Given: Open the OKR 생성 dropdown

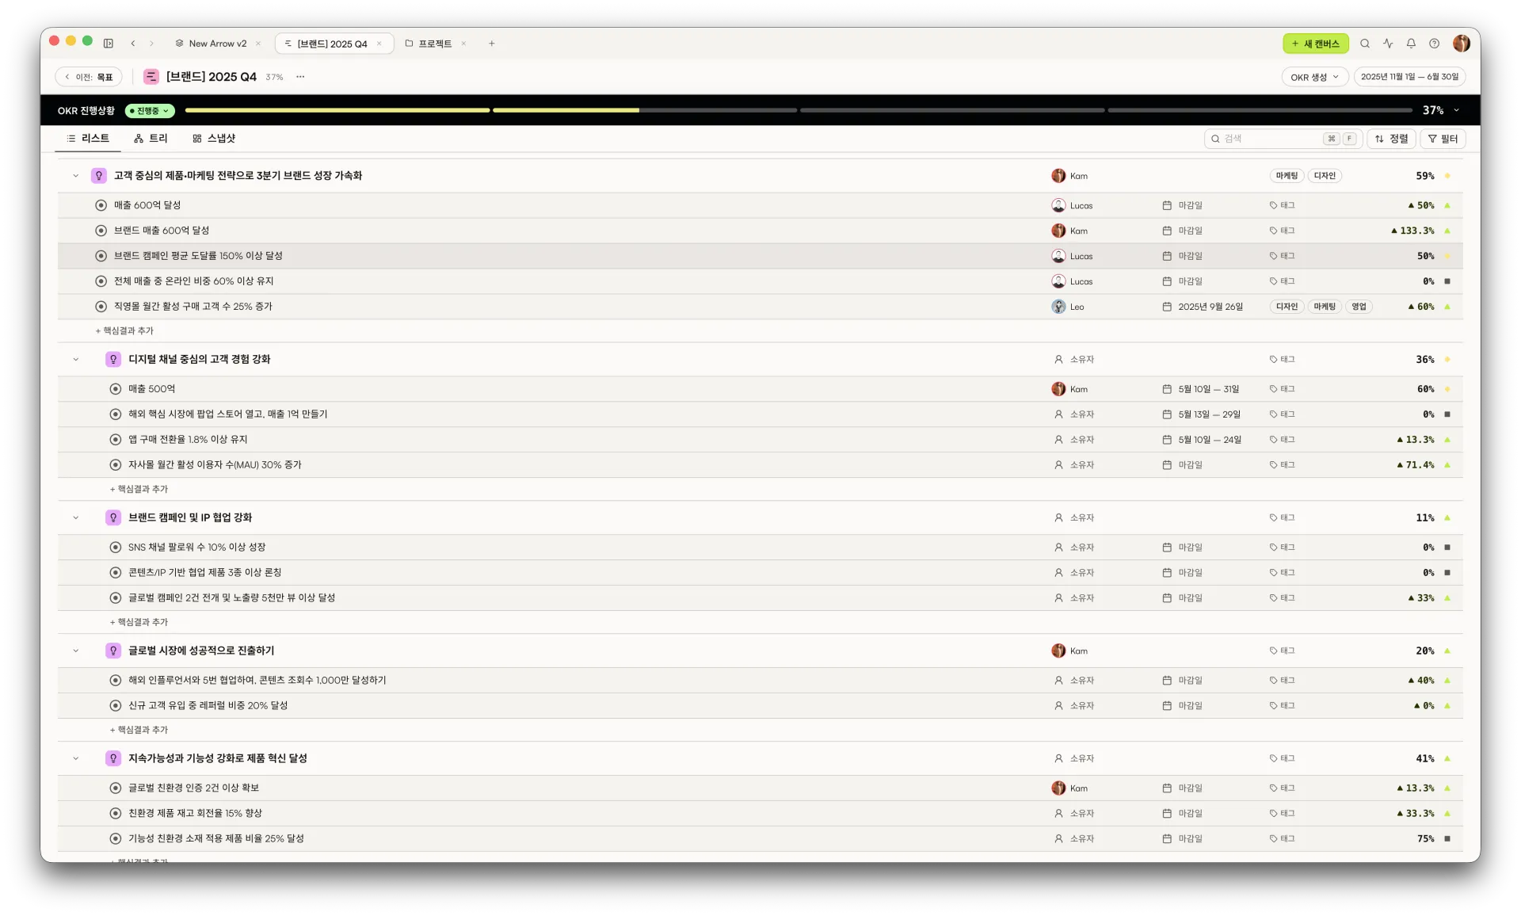Looking at the screenshot, I should (1315, 77).
